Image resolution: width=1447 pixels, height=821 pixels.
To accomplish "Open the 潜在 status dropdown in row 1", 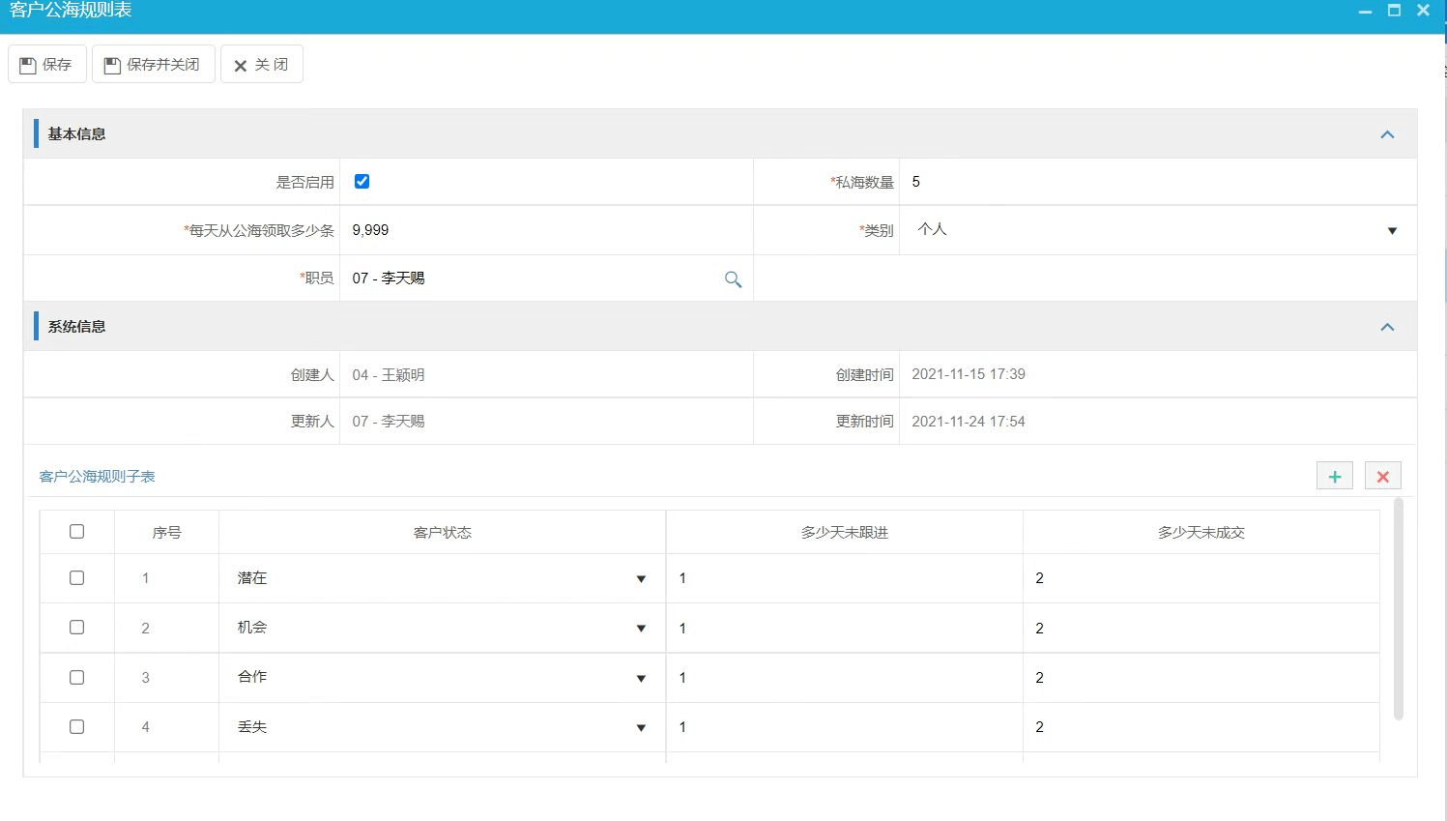I will coord(641,578).
